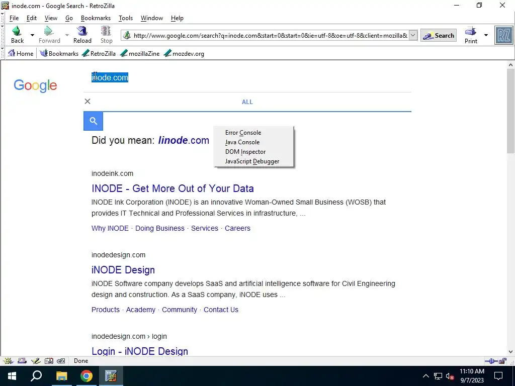
Task: Click the RetroZilla taskbar icon
Action: point(111,376)
